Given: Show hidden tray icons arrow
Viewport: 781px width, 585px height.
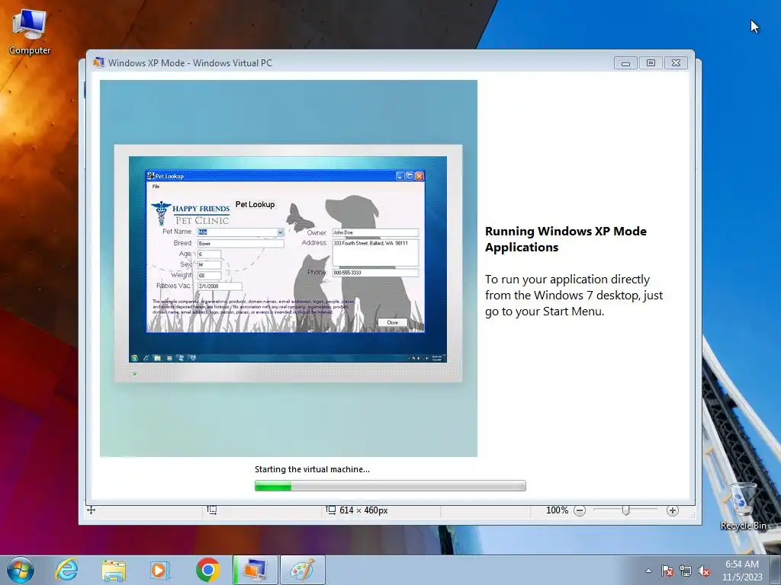Looking at the screenshot, I should point(648,571).
